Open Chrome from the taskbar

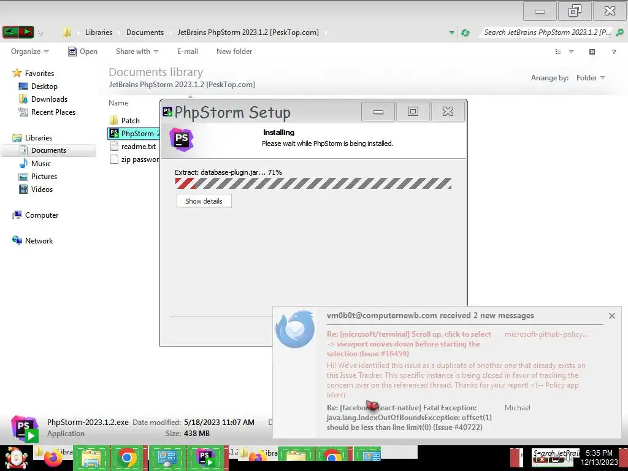tap(127, 458)
